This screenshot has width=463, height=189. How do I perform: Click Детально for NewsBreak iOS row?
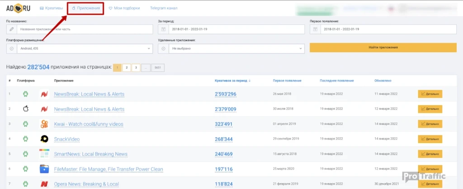430,109
